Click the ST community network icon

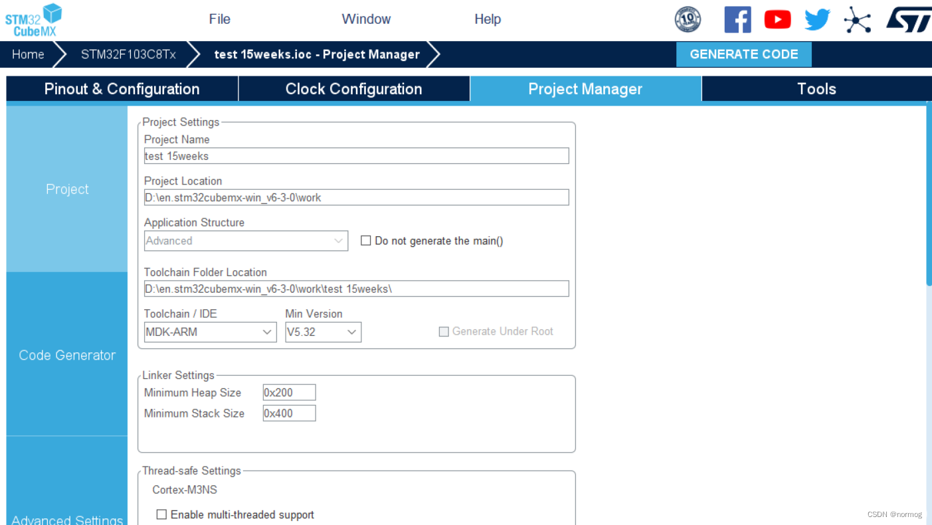(x=857, y=19)
